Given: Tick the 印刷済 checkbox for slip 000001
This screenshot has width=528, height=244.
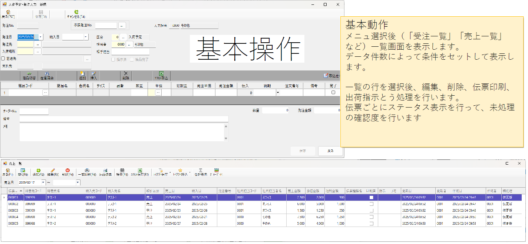Looking at the screenshot, I should (x=371, y=198).
